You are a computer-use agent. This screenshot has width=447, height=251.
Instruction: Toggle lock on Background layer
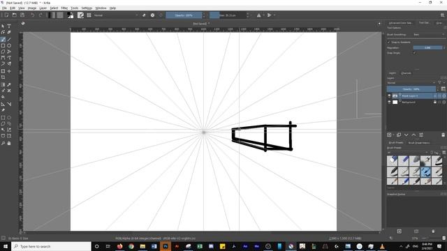435,102
